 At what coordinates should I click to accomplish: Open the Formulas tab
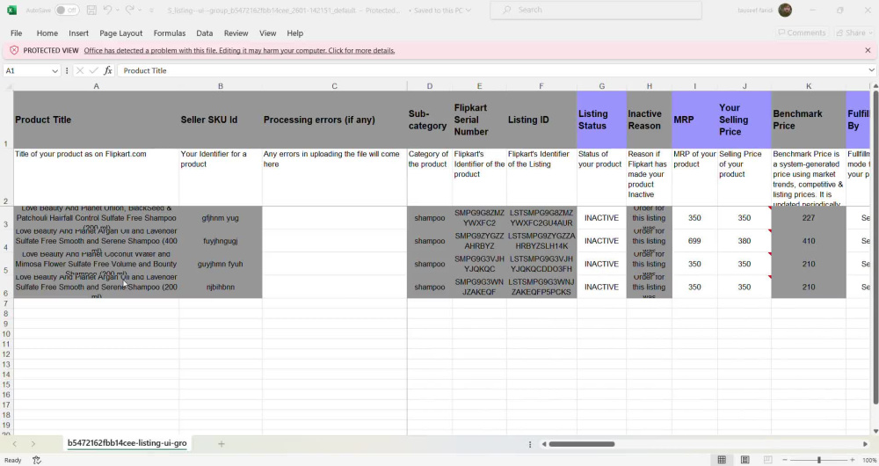pyautogui.click(x=170, y=33)
